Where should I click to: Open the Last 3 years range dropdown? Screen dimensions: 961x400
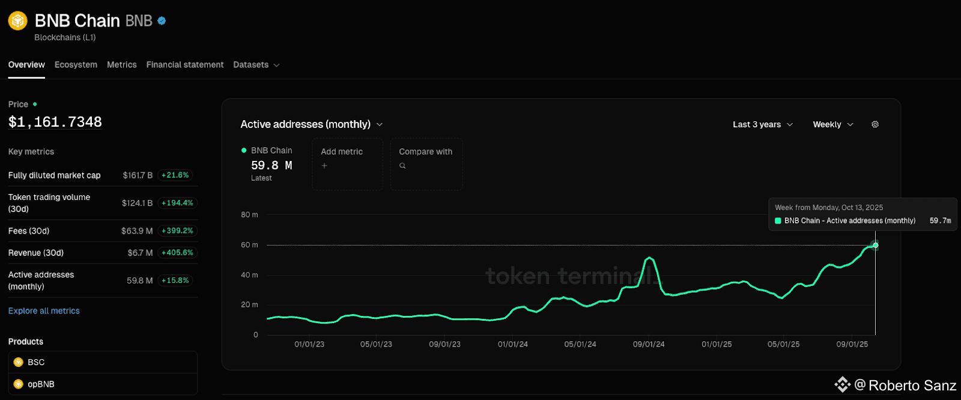[763, 124]
